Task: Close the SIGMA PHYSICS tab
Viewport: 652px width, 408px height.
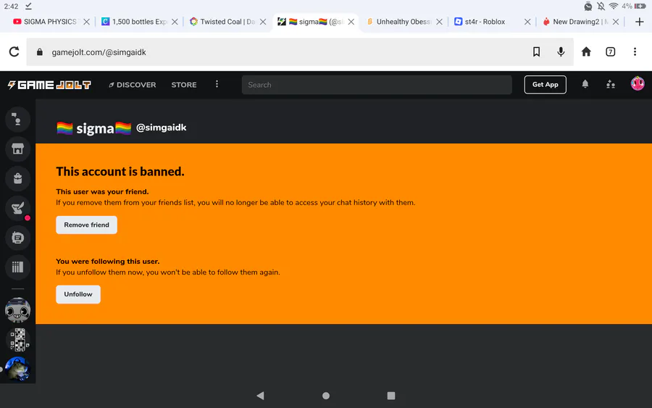Action: click(x=86, y=22)
